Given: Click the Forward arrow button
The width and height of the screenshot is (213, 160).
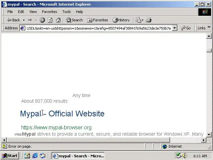Looking at the screenshot, I should click(30, 20).
